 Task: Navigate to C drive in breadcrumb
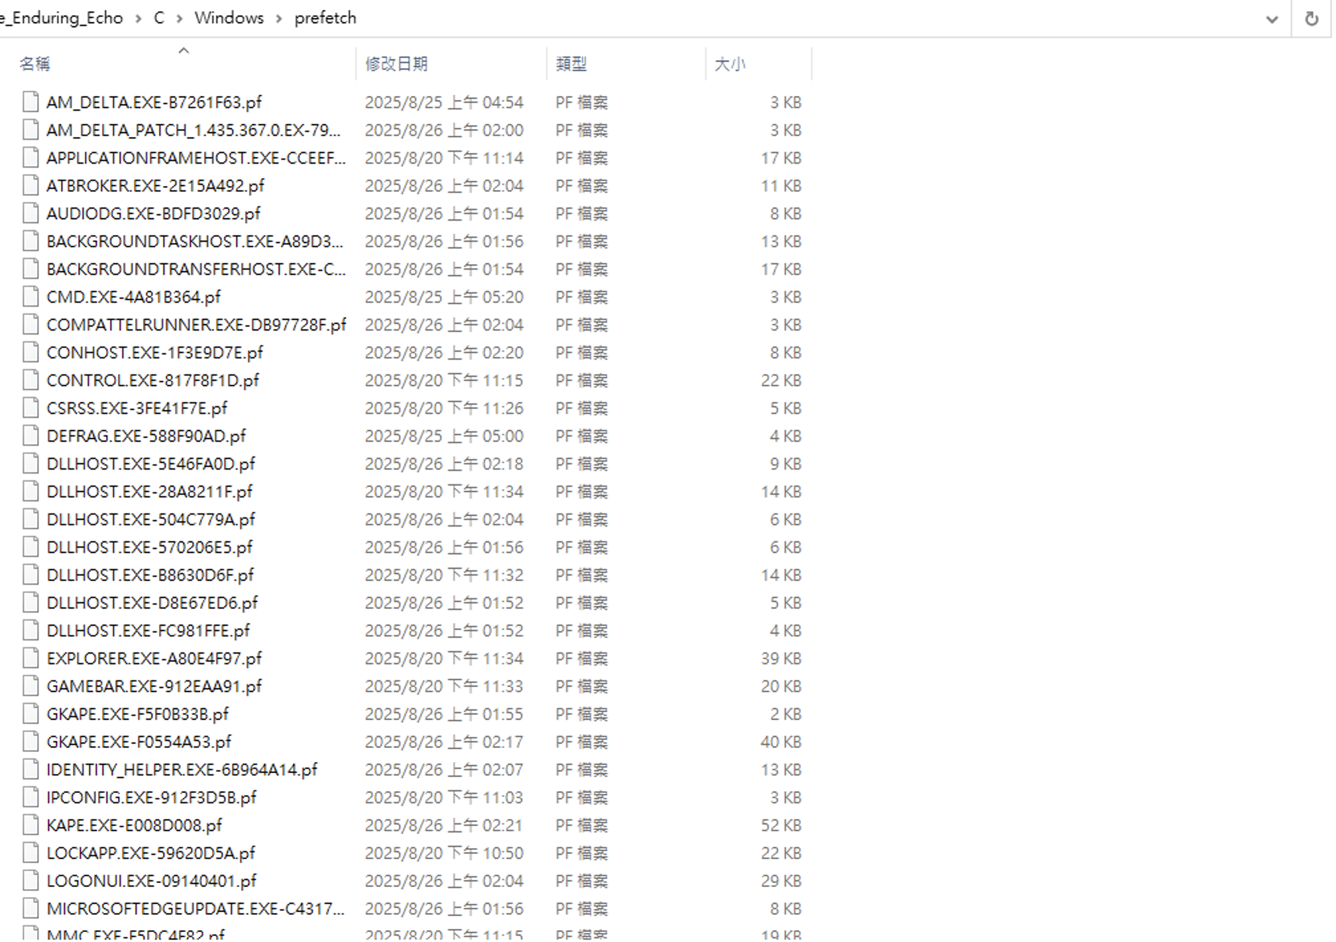click(159, 18)
